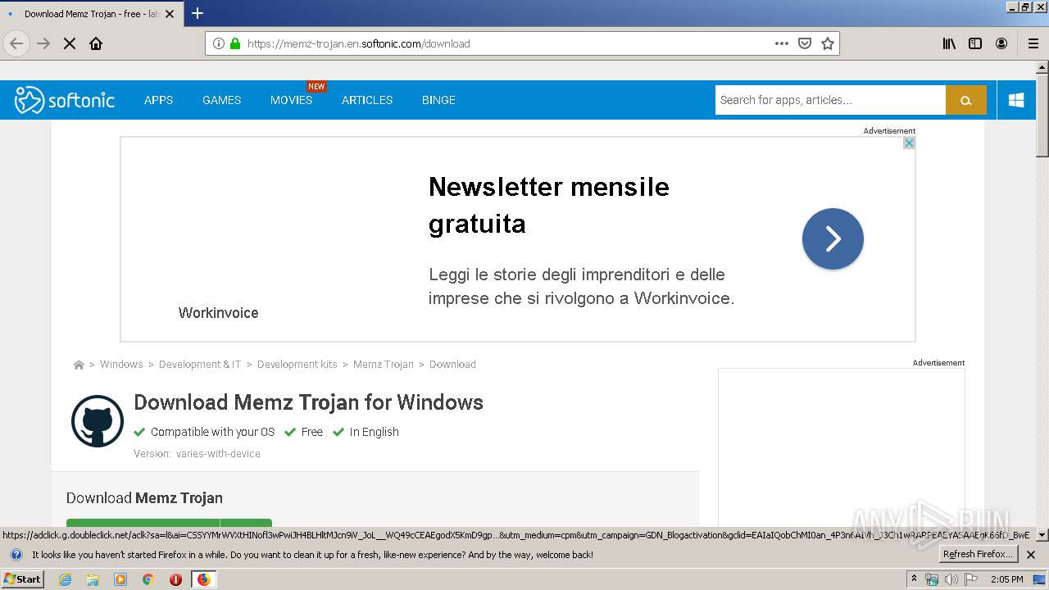Open the MOVIES menu item
Image resolution: width=1049 pixels, height=590 pixels.
pos(291,100)
